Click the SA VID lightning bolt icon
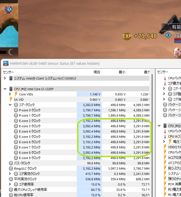The height and width of the screenshot is (197, 181). pyautogui.click(x=11, y=99)
